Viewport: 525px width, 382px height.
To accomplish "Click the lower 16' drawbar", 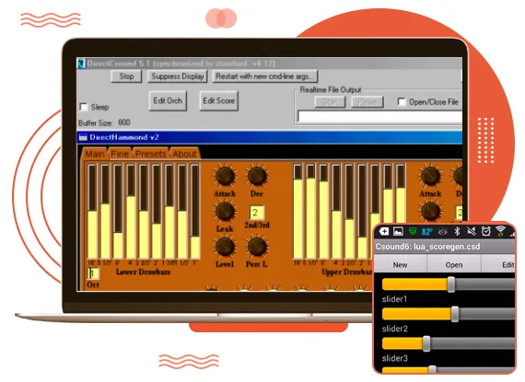I will [92, 212].
